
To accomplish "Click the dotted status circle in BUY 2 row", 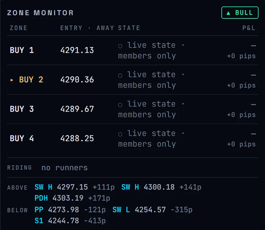I will pyautogui.click(x=120, y=75).
